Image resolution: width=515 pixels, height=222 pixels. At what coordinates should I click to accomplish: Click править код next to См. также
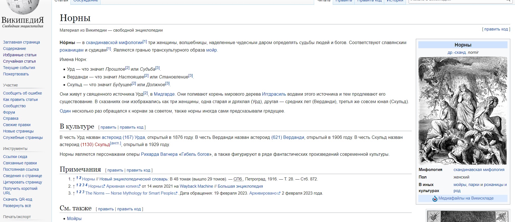point(129,209)
